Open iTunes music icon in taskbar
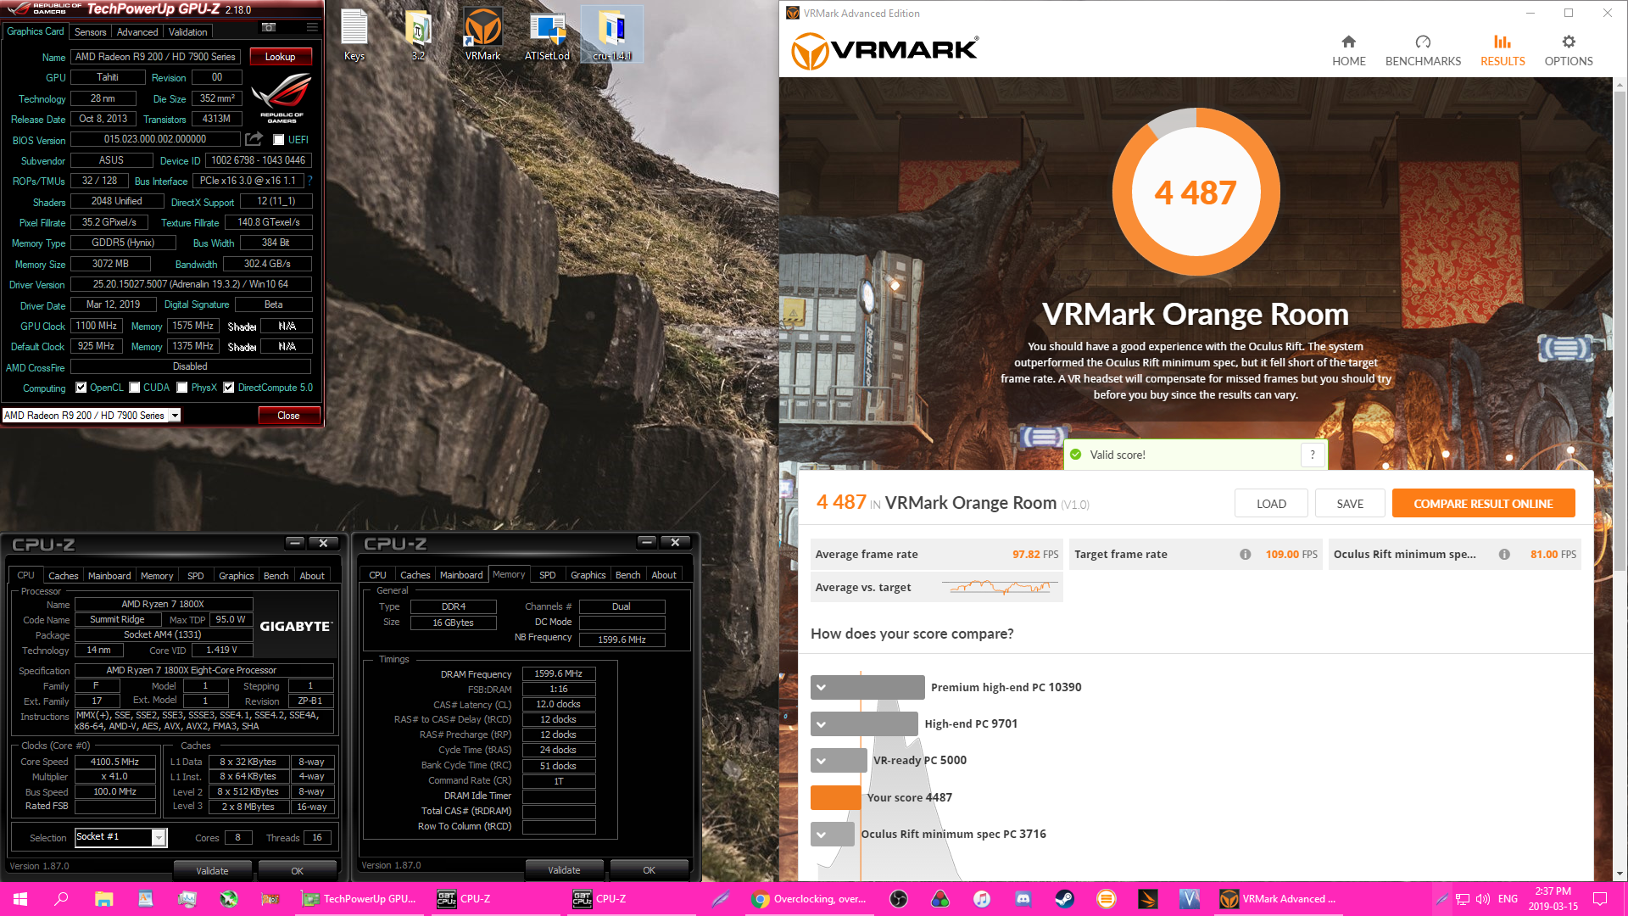The image size is (1628, 916). (981, 899)
